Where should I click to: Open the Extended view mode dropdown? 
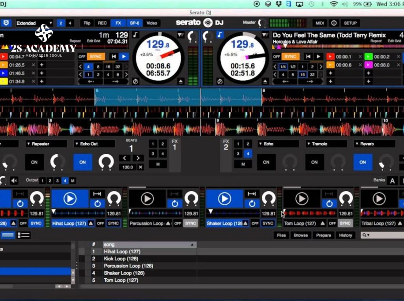[x=34, y=23]
